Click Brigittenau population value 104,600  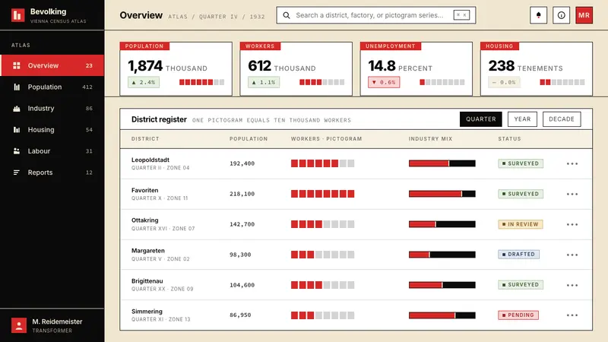tap(242, 285)
